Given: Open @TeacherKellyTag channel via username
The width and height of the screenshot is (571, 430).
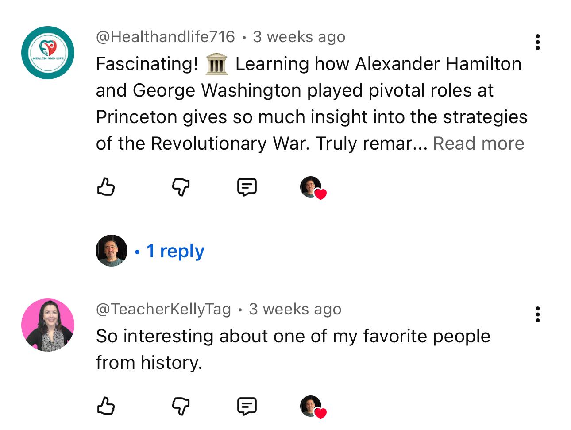Looking at the screenshot, I should 163,309.
